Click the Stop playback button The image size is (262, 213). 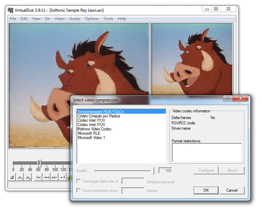coord(12,177)
